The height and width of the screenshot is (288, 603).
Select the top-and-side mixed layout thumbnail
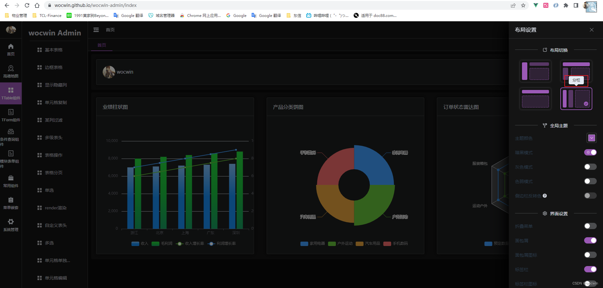(576, 71)
